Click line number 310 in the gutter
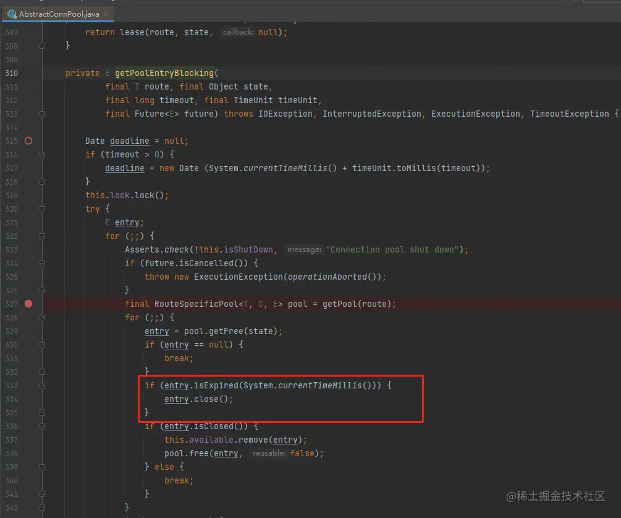The image size is (621, 518). click(x=12, y=73)
